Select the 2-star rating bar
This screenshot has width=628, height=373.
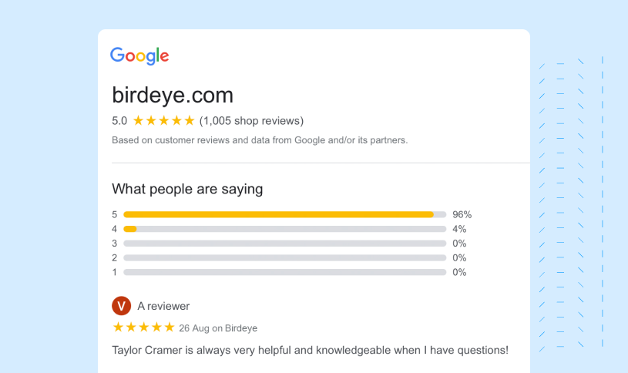click(x=285, y=258)
